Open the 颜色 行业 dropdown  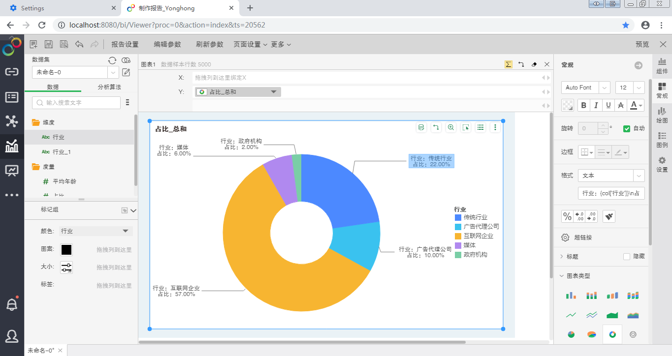(x=96, y=231)
